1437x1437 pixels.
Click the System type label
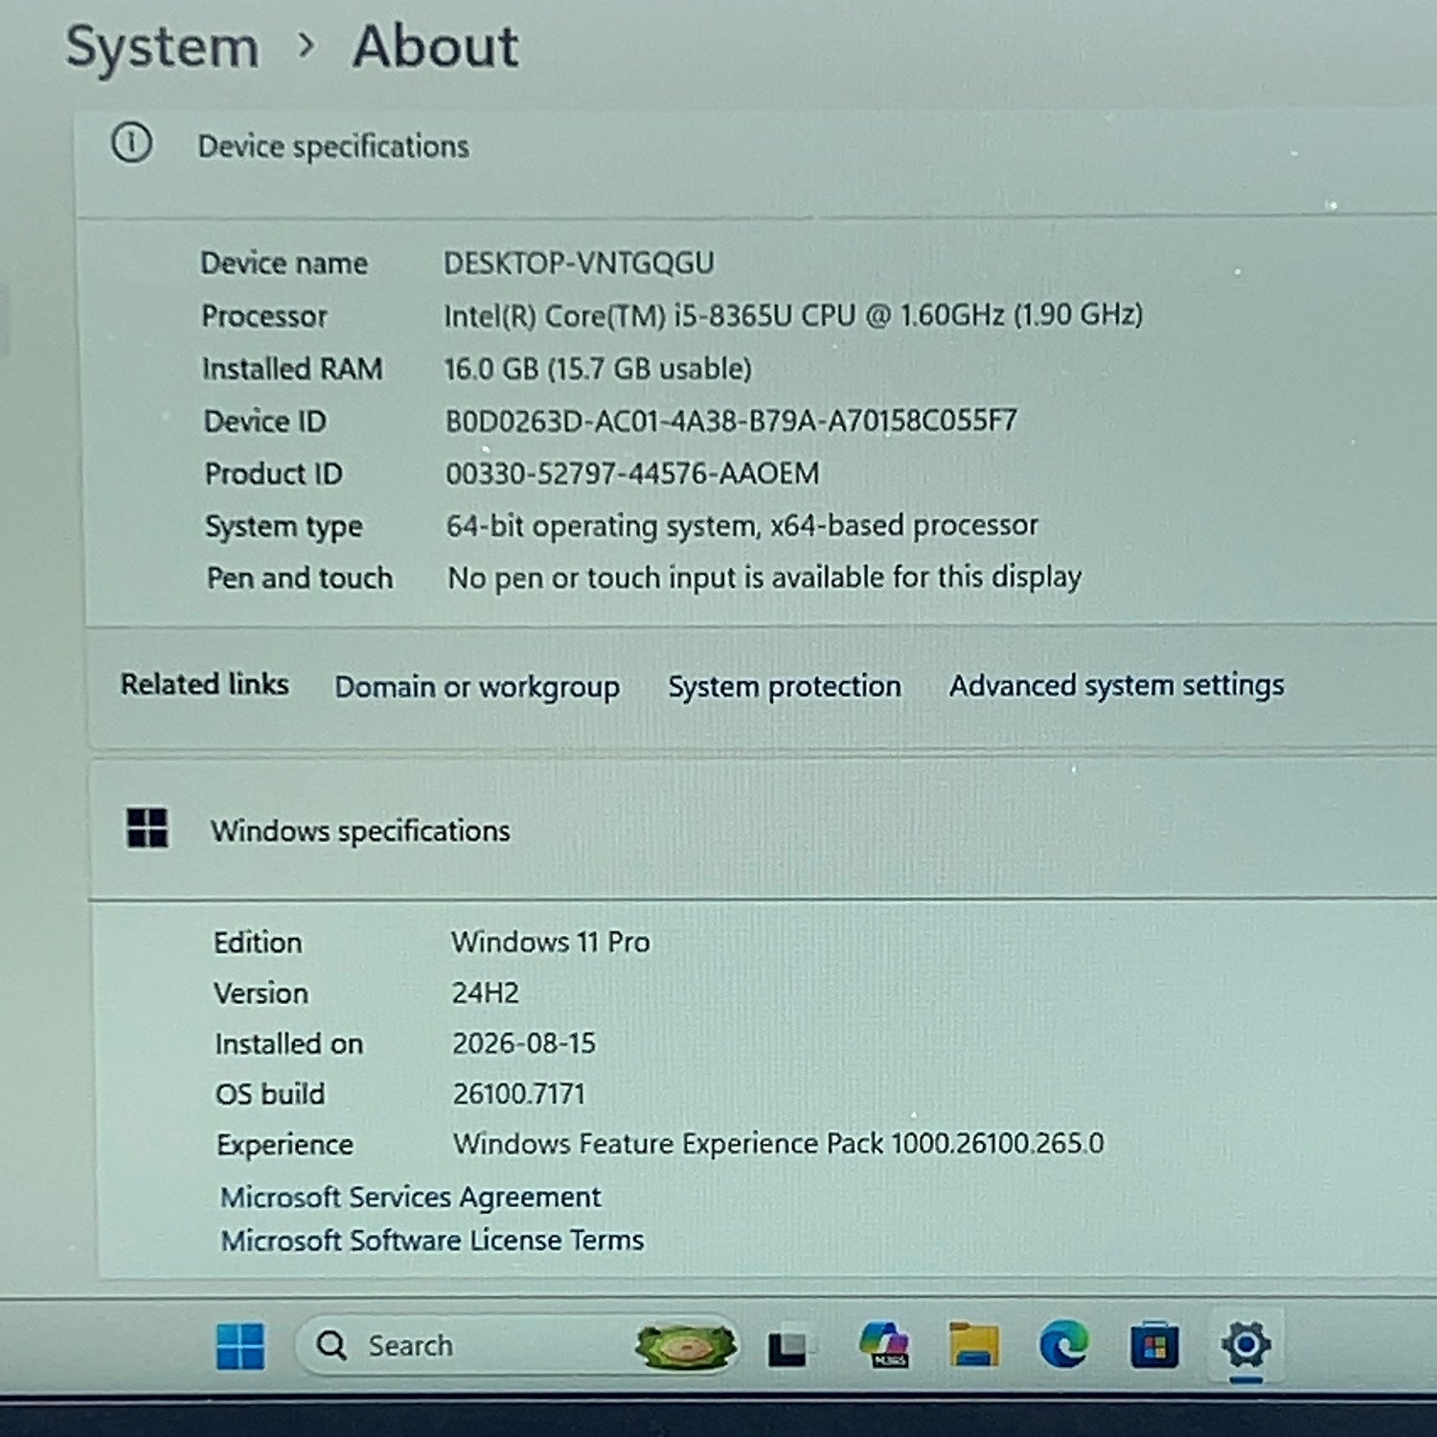pyautogui.click(x=284, y=527)
